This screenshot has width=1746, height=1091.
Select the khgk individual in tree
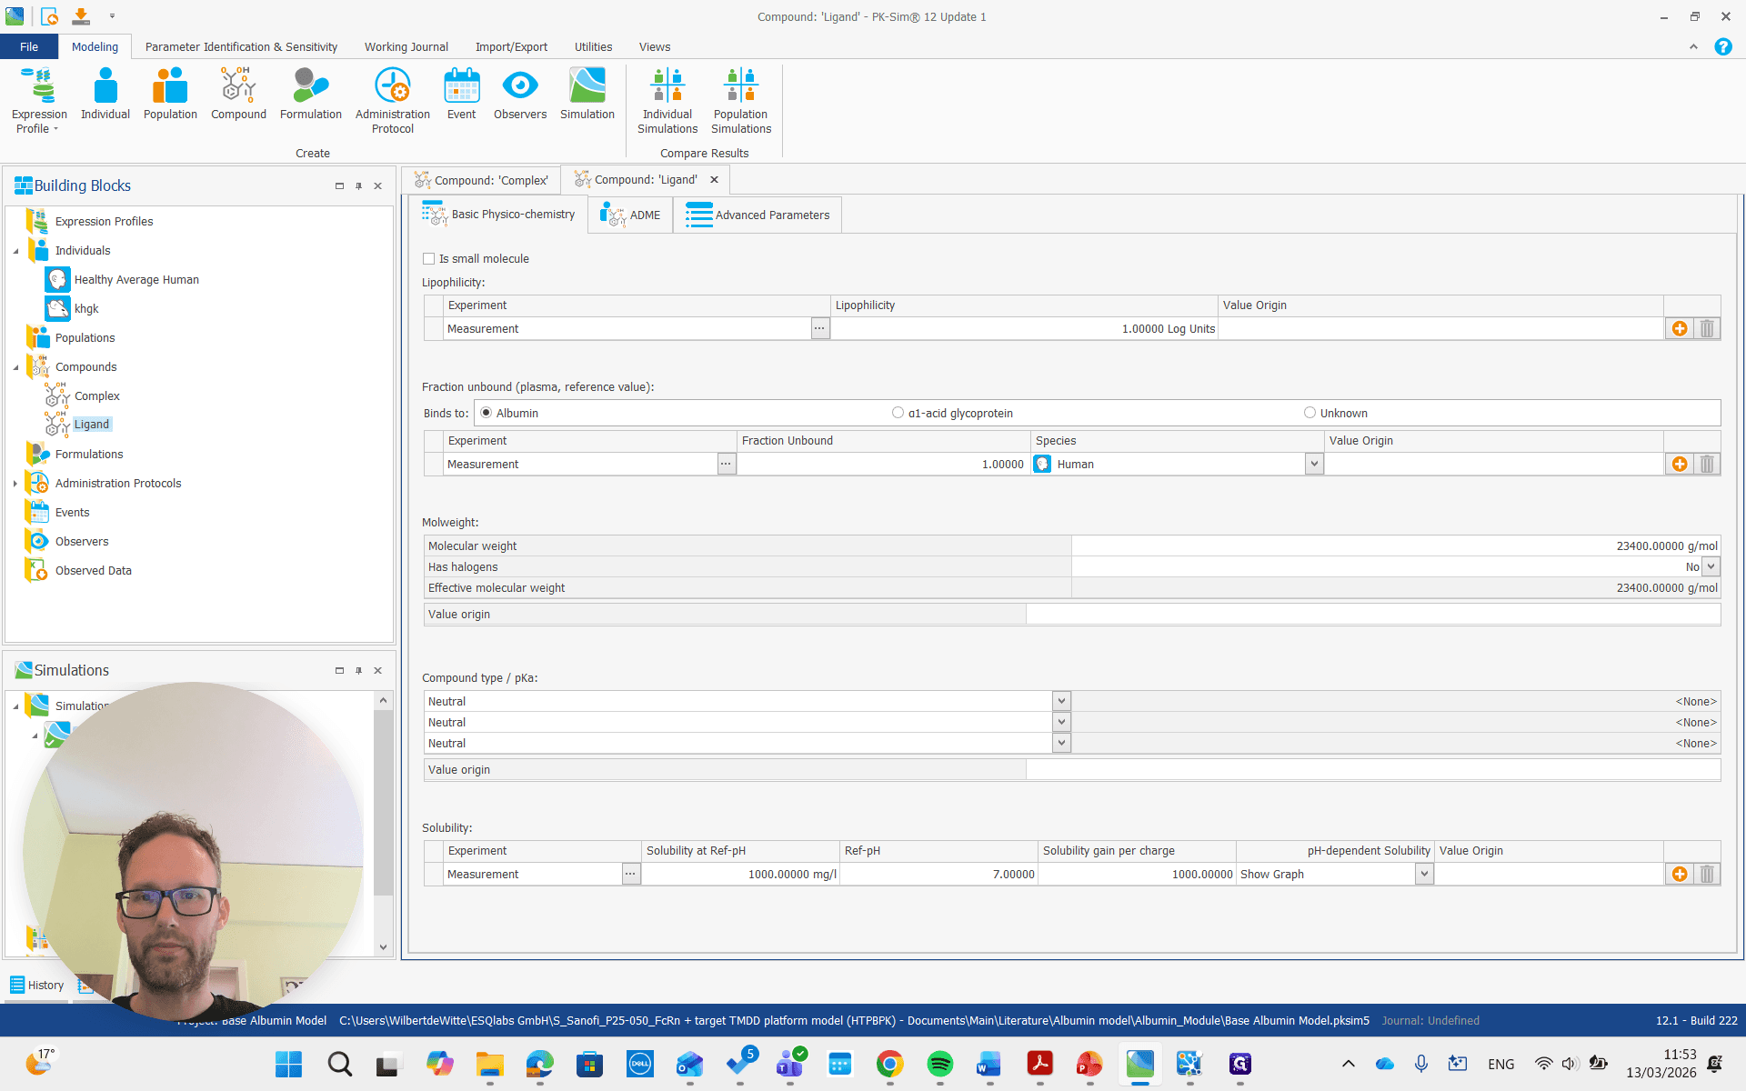click(86, 309)
